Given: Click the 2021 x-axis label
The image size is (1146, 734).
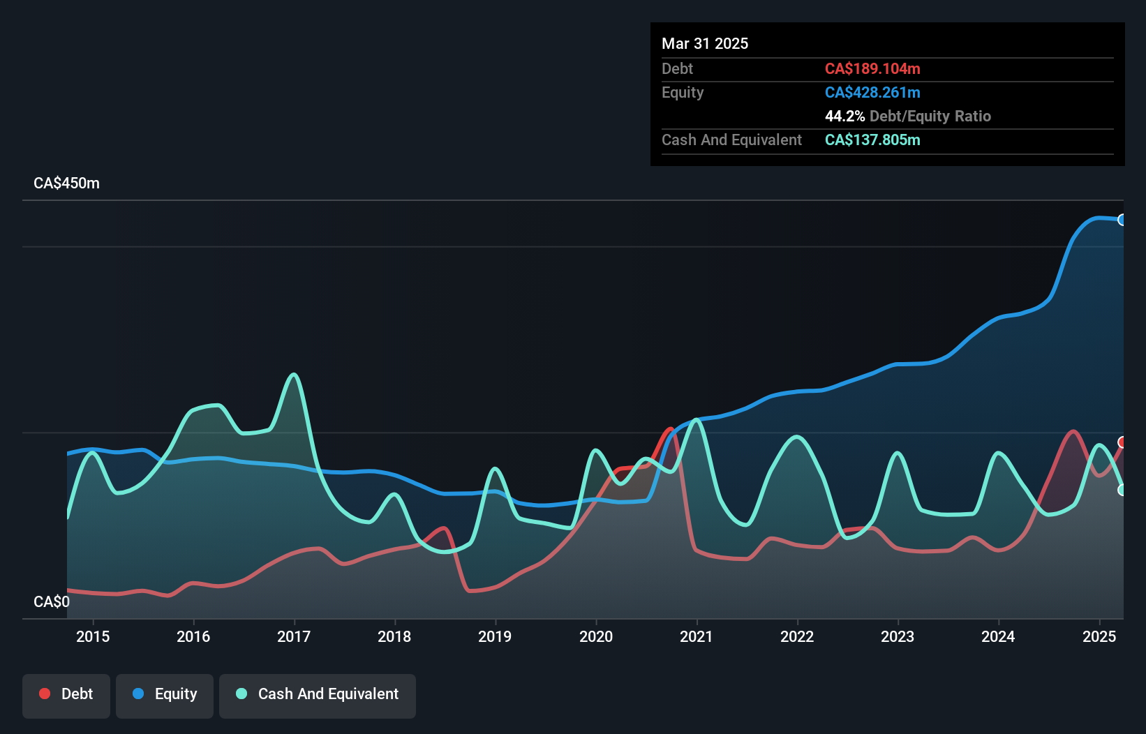Looking at the screenshot, I should (x=697, y=636).
